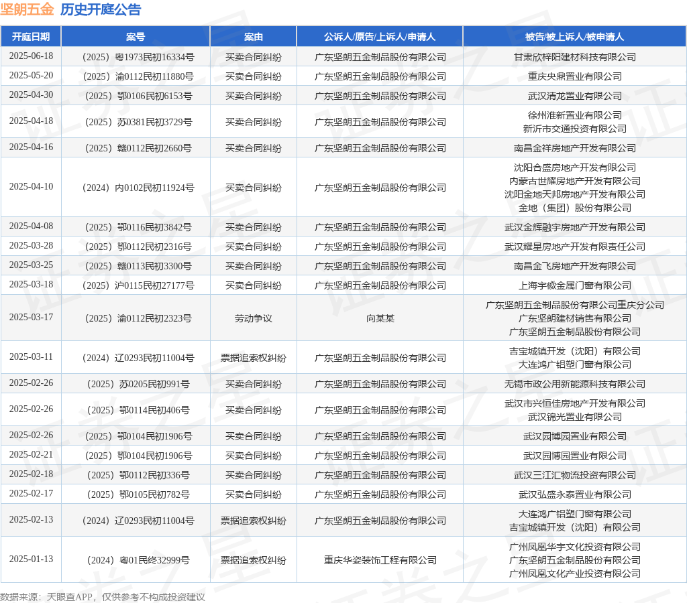Select the 被告/被上诉人/被申请人 column header
Image resolution: width=687 pixels, height=603 pixels.
pos(574,37)
